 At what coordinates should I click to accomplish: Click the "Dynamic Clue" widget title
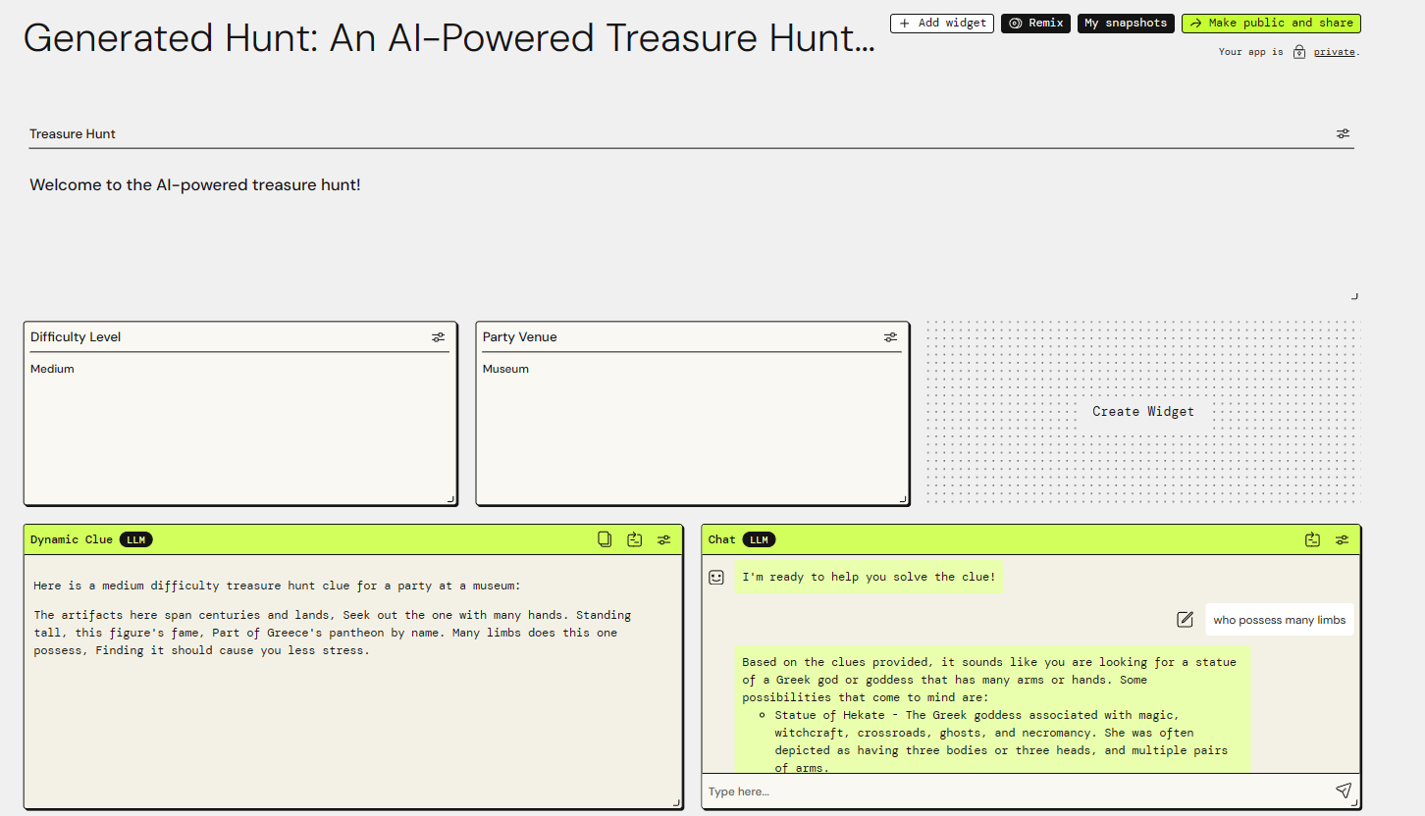72,539
